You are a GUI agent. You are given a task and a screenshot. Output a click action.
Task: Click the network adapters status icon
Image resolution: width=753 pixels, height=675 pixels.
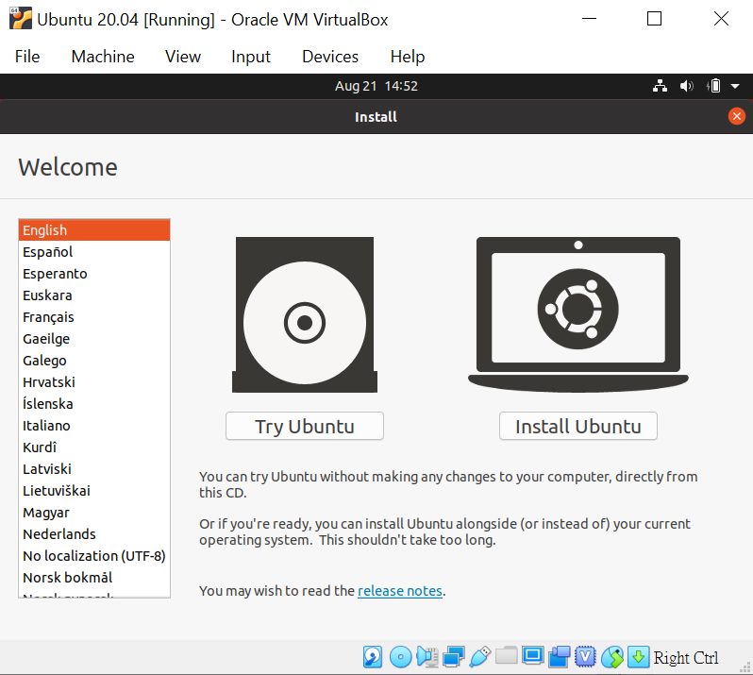(x=454, y=657)
